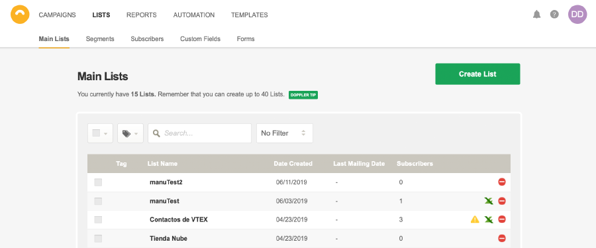This screenshot has height=248, width=596.
Task: Sort by Subscribers column header
Action: [415, 164]
